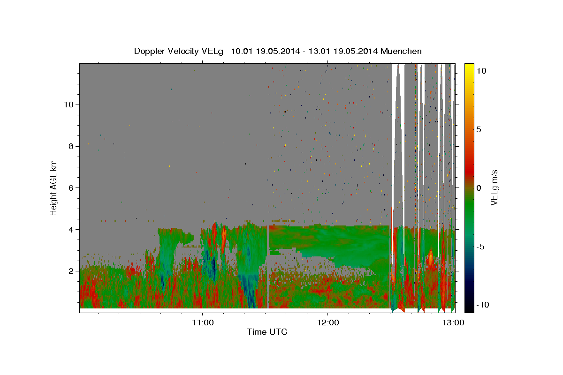
Task: Click the colorbar tick value 10
Action: click(481, 71)
